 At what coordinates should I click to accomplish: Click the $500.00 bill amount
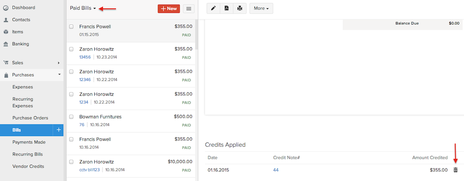pos(183,117)
